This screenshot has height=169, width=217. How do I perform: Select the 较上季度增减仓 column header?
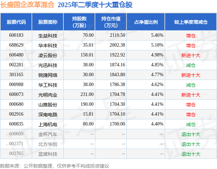point(191,22)
